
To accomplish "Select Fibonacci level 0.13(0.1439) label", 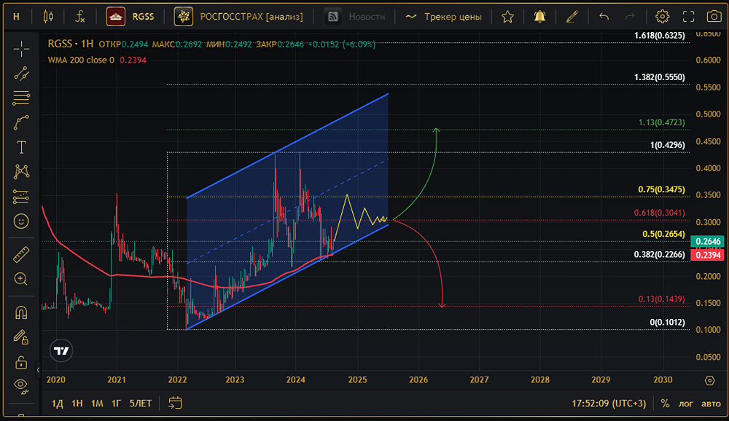I will [661, 299].
